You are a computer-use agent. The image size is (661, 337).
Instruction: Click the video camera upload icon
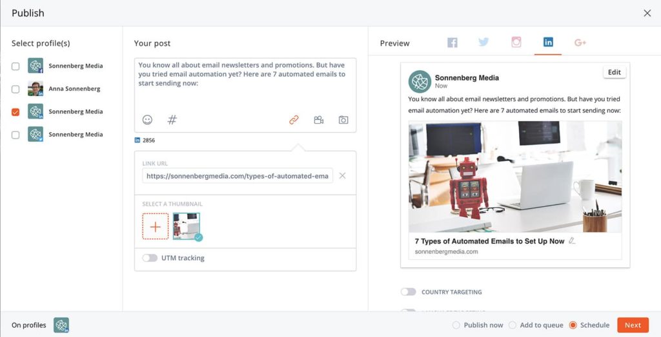[318, 120]
